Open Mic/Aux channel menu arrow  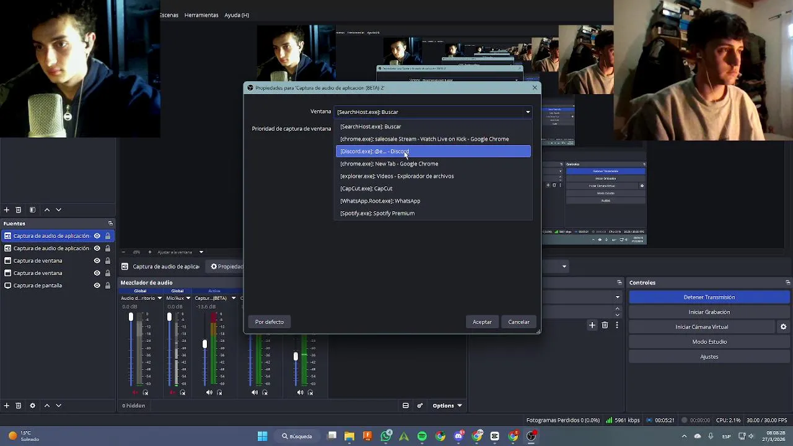click(188, 299)
